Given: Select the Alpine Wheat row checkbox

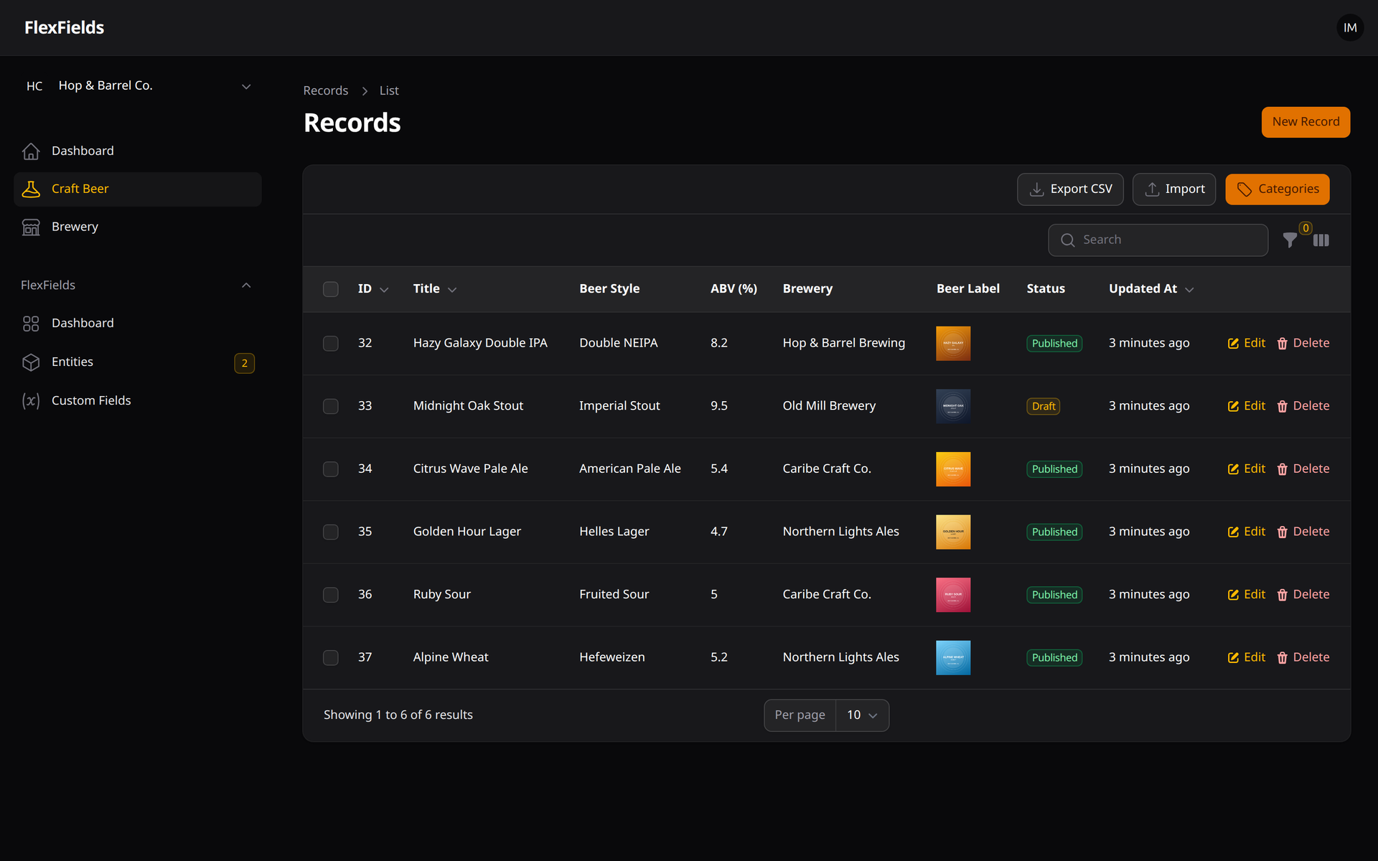Looking at the screenshot, I should click(331, 658).
